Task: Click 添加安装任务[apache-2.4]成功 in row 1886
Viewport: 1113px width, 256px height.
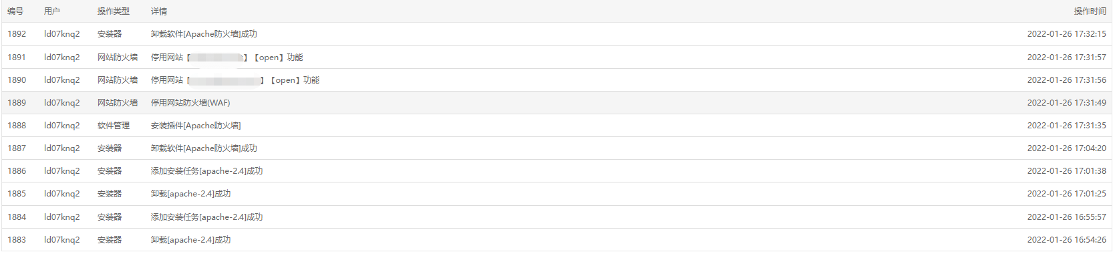Action: [207, 171]
